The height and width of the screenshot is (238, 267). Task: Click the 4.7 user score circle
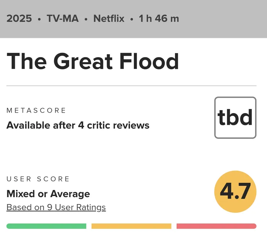tap(235, 192)
